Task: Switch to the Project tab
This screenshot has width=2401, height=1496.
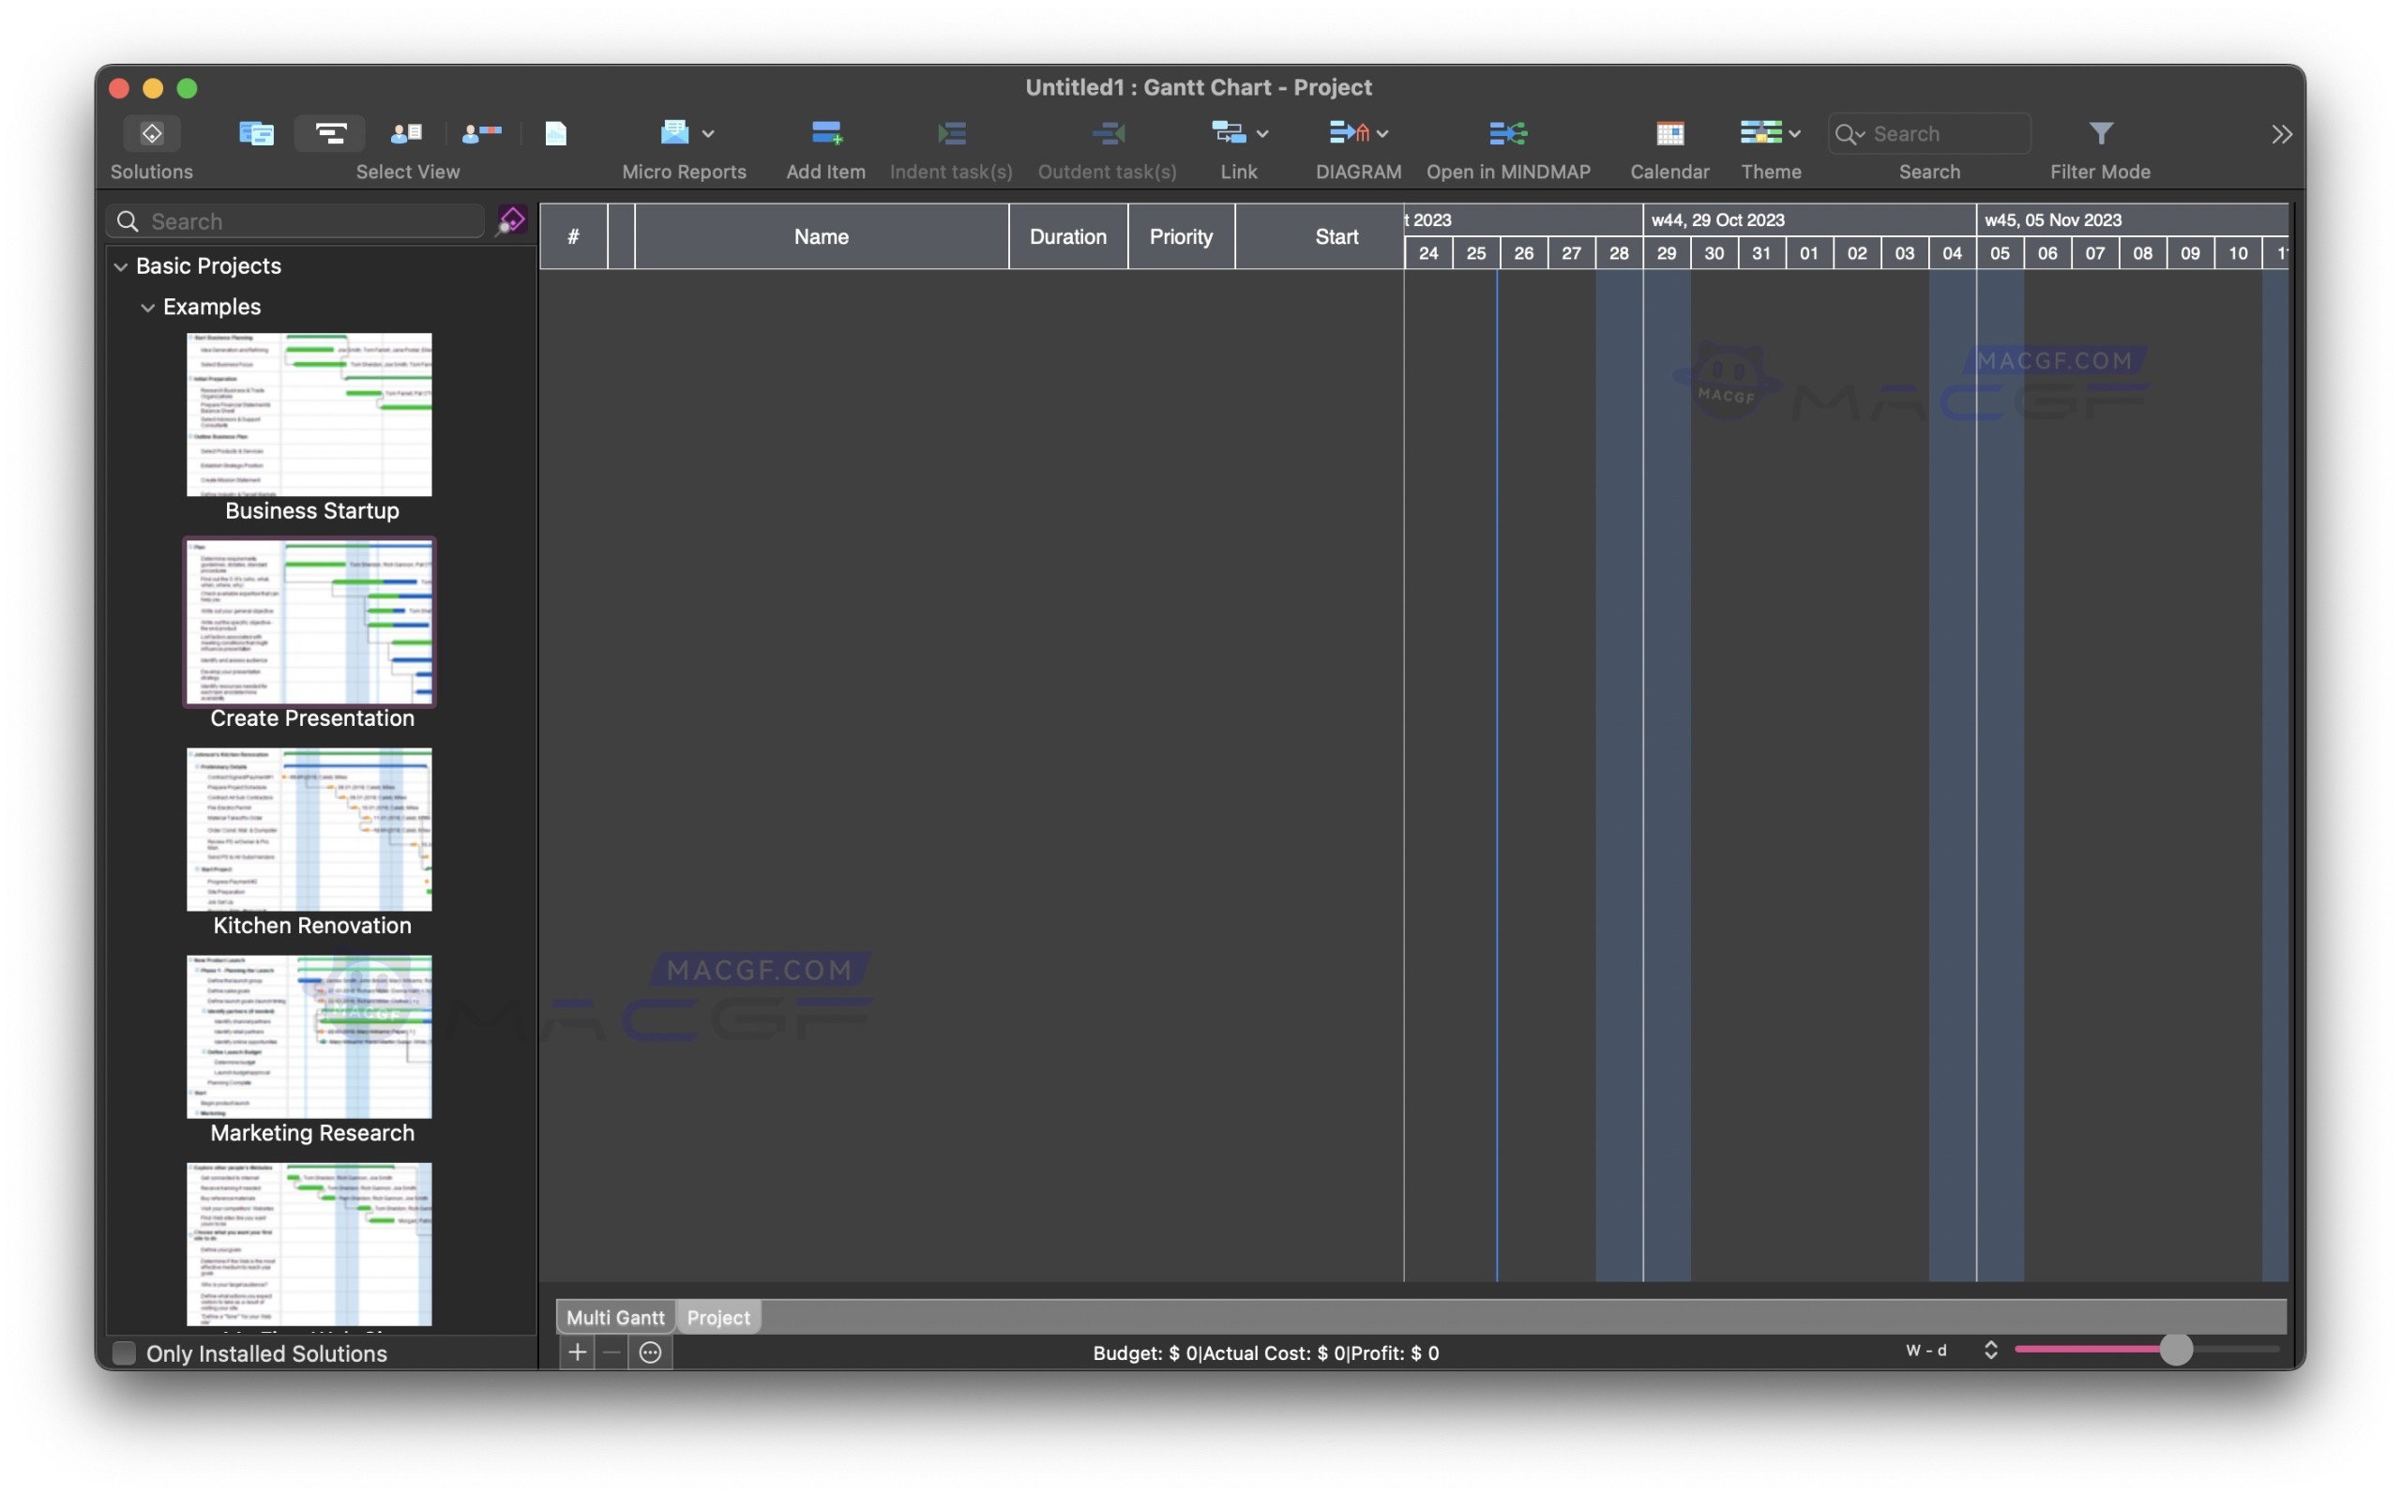Action: (717, 1317)
